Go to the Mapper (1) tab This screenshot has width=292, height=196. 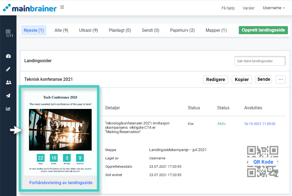pos(216,30)
